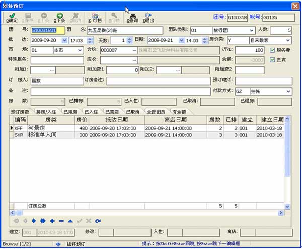Click the 房类 column header

point(51,120)
